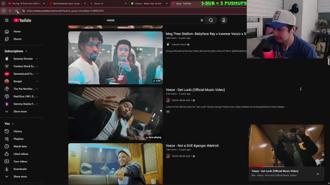Go forward with the browser forward arrow
The image size is (330, 185).
point(10,11)
